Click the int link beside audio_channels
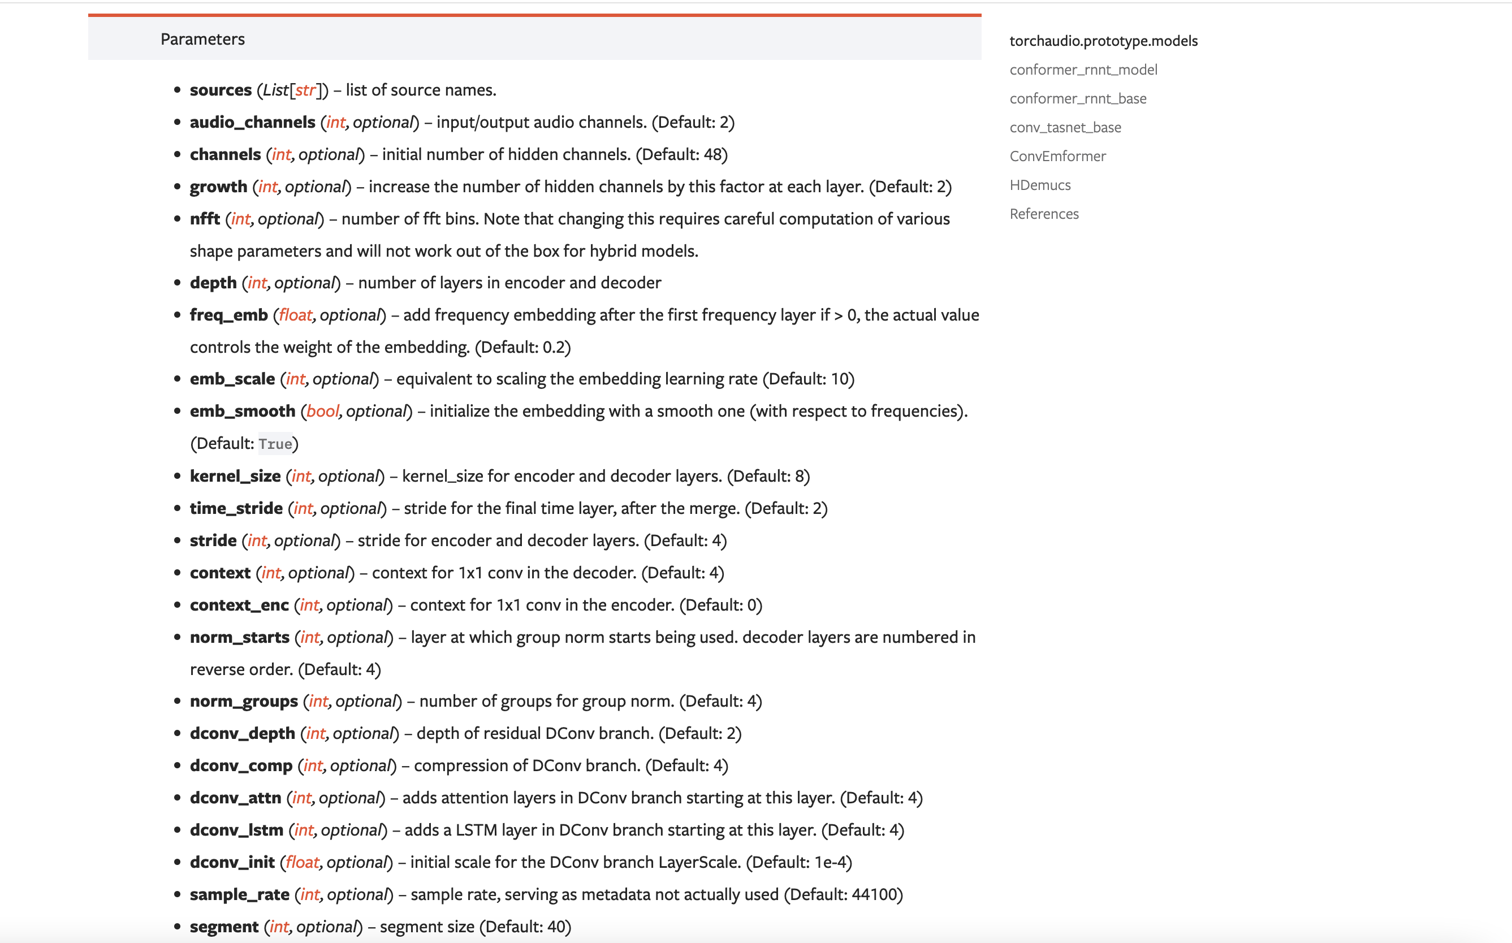The height and width of the screenshot is (943, 1512). 334,122
